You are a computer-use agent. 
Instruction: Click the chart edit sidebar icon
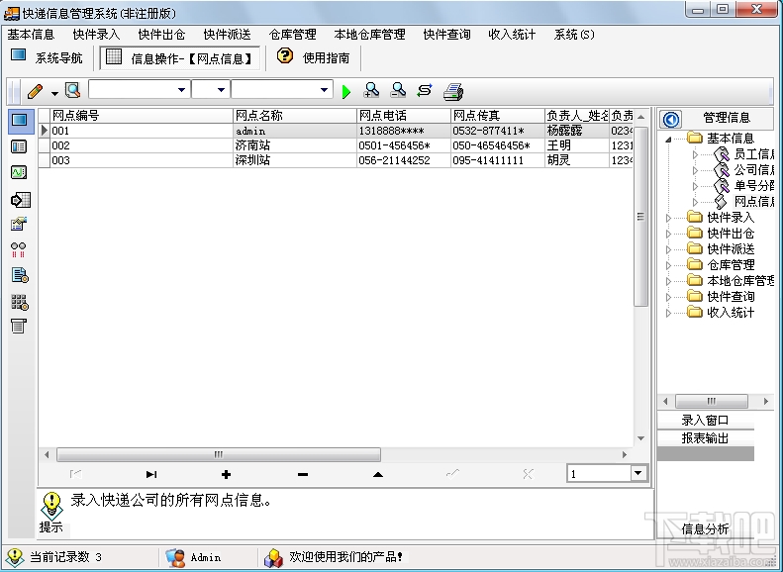19,224
